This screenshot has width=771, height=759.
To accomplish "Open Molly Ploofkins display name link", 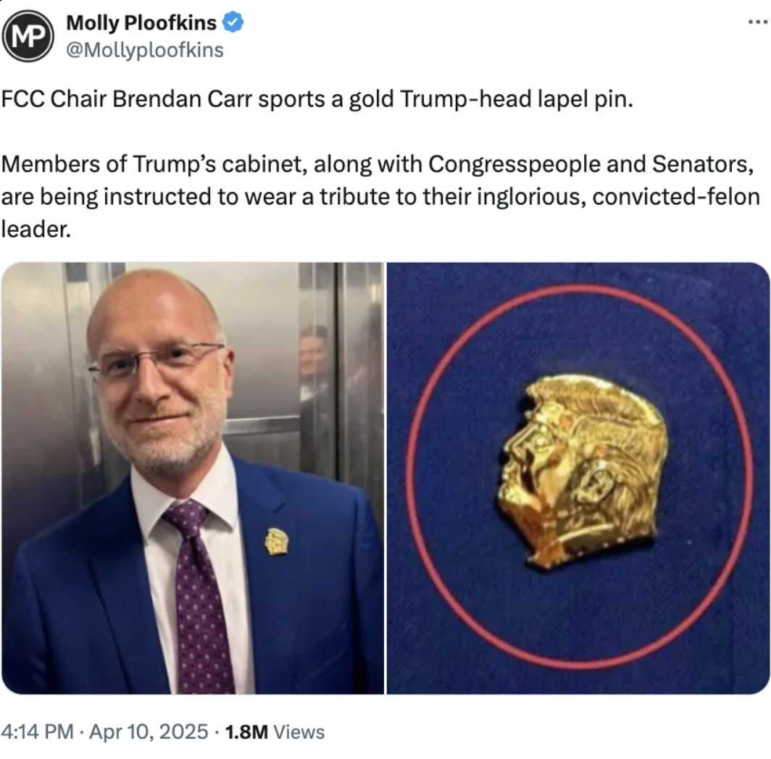I will coord(141,22).
